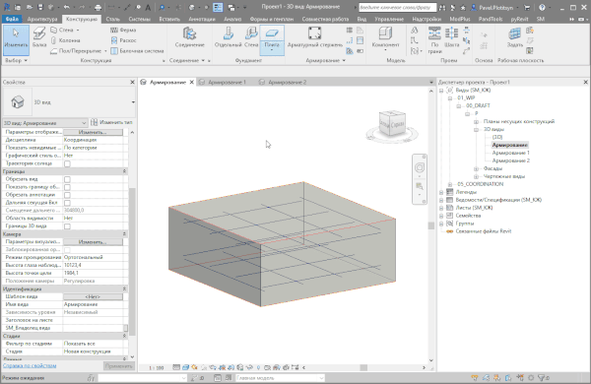Screen dimensions: 591x384
Task: Enable the Обрезать вид checkbox
Action: (x=67, y=179)
